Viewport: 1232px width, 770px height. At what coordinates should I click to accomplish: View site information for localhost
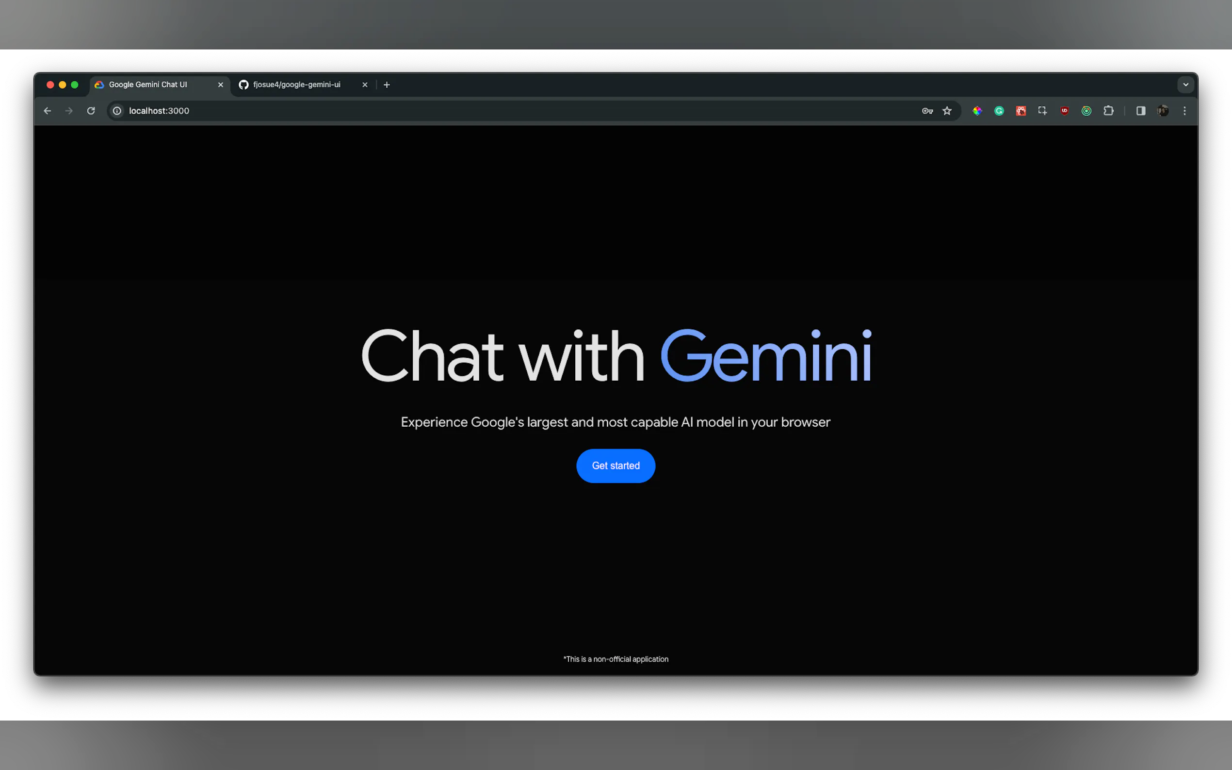coord(117,111)
